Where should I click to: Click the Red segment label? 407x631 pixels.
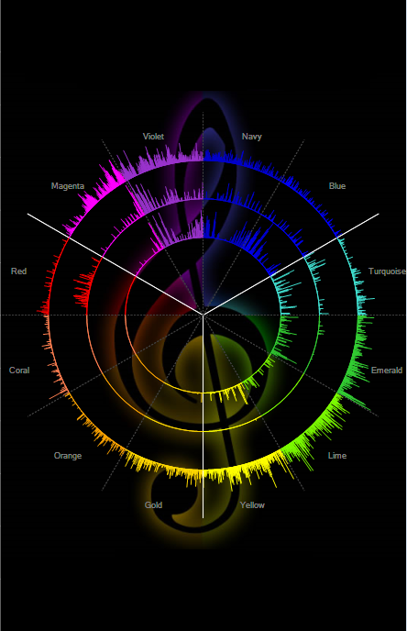(x=18, y=271)
